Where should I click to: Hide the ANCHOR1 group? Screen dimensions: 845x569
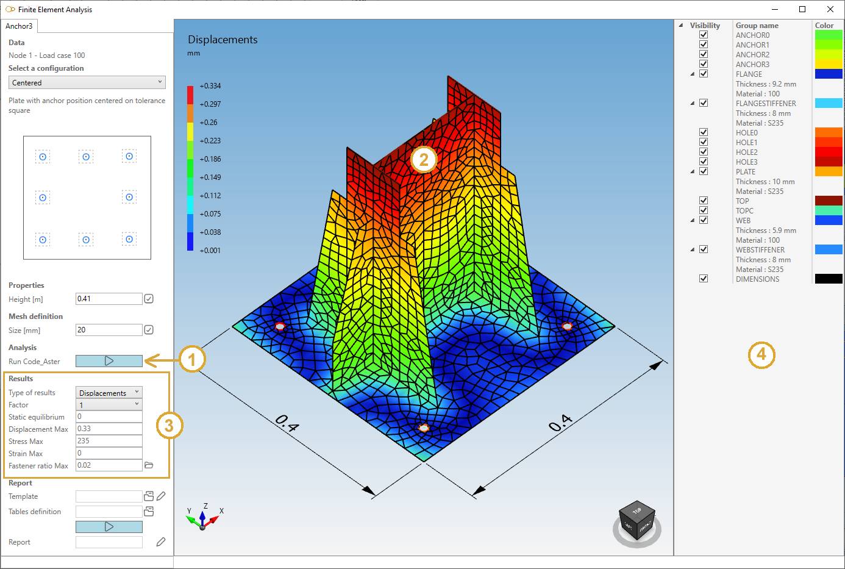[x=704, y=45]
